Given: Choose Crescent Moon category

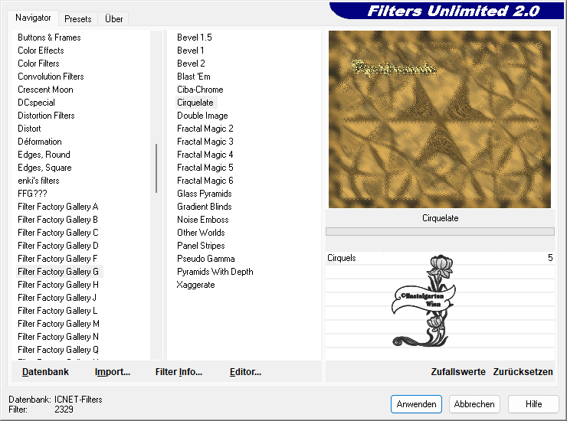Looking at the screenshot, I should coord(45,90).
